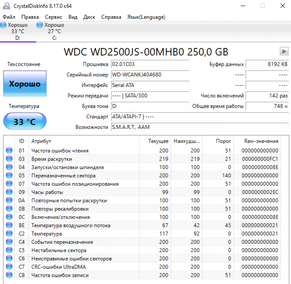The image size is (291, 284).
Task: Click the 33 °C temperature button
Action: click(x=25, y=121)
